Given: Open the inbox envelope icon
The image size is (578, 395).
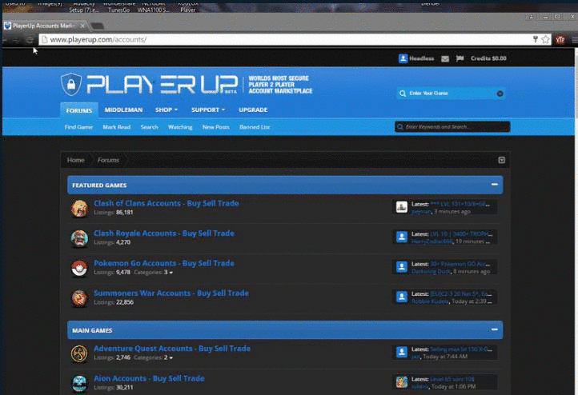Looking at the screenshot, I should point(445,58).
